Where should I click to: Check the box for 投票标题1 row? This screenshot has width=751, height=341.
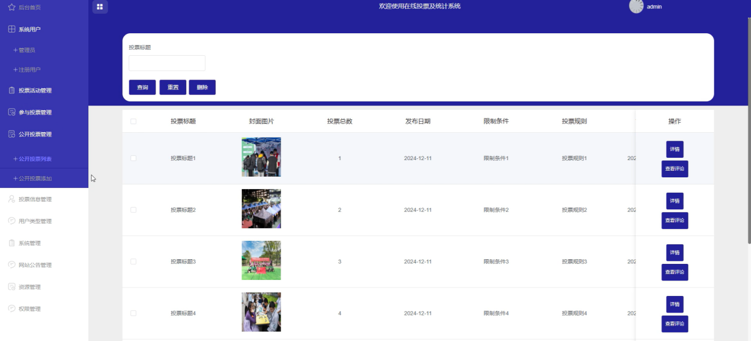[x=133, y=158]
